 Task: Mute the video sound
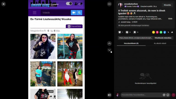109,95
